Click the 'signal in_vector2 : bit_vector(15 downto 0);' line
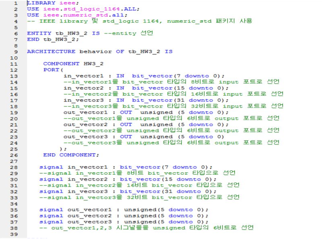 click(128, 179)
